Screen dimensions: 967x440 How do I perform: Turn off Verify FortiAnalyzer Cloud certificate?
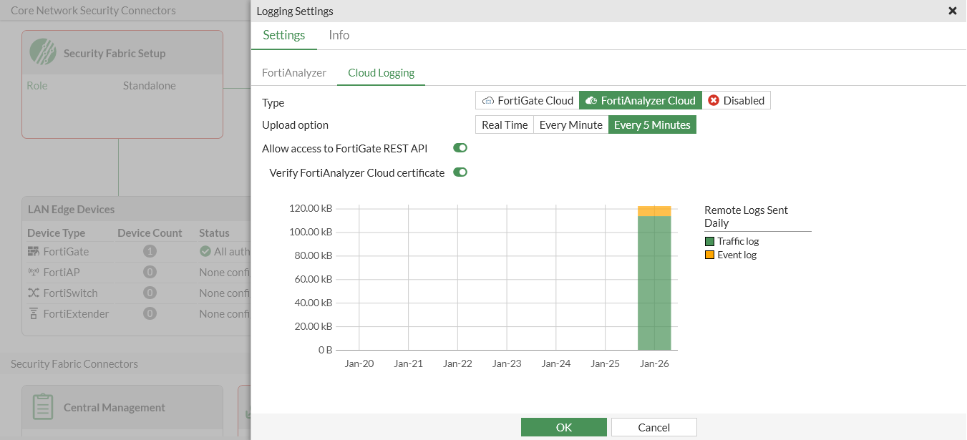[x=460, y=172]
